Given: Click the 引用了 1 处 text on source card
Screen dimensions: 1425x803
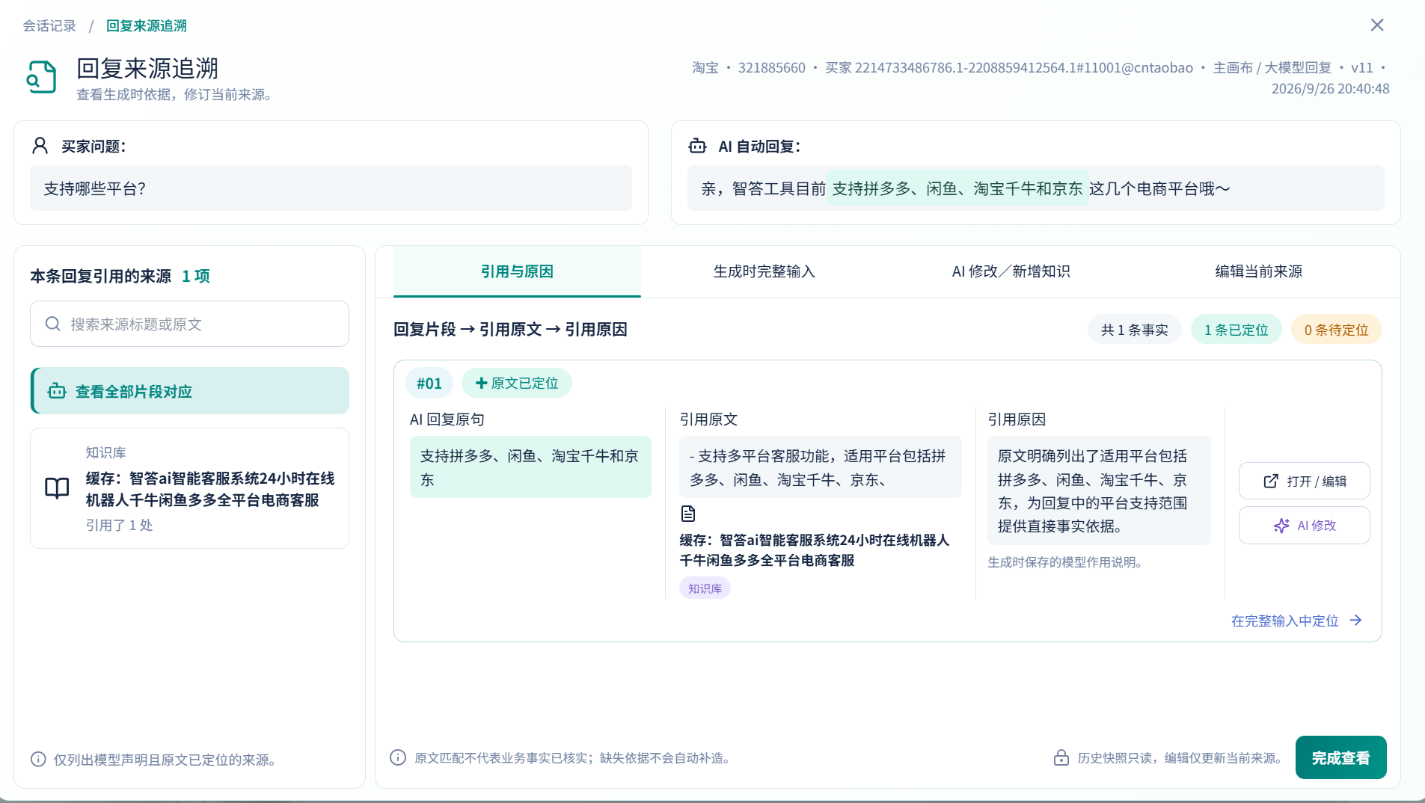Looking at the screenshot, I should click(x=119, y=525).
